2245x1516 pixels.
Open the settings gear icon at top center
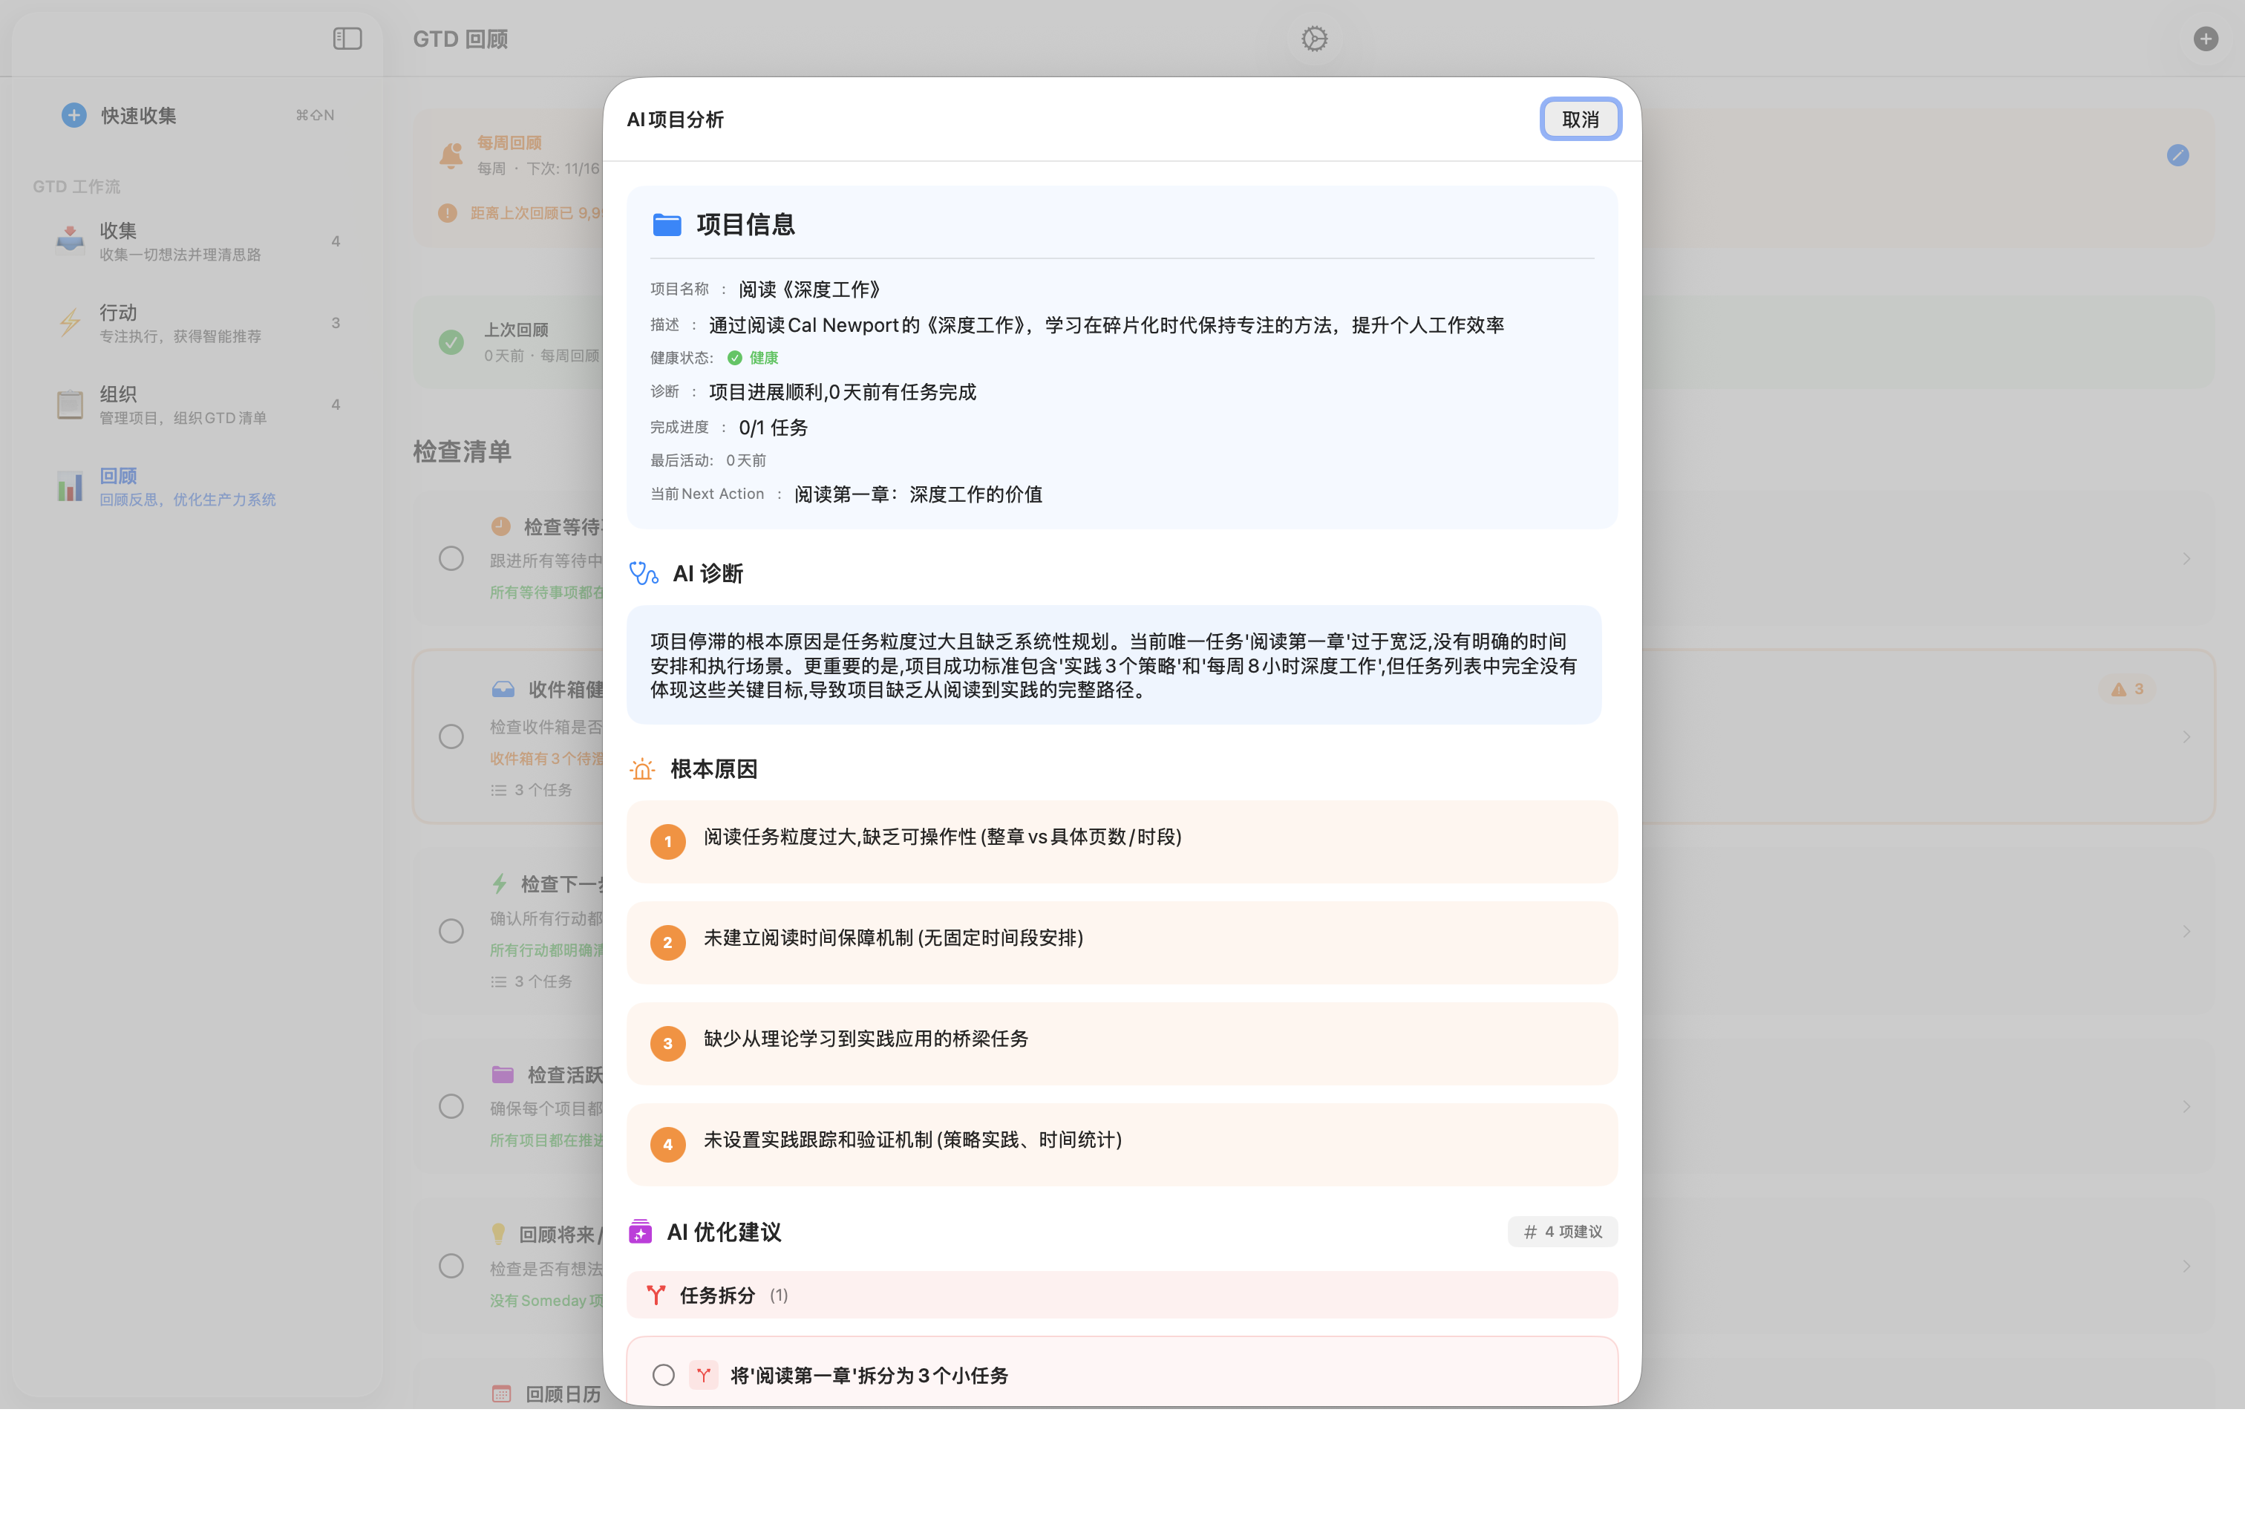click(x=1313, y=39)
